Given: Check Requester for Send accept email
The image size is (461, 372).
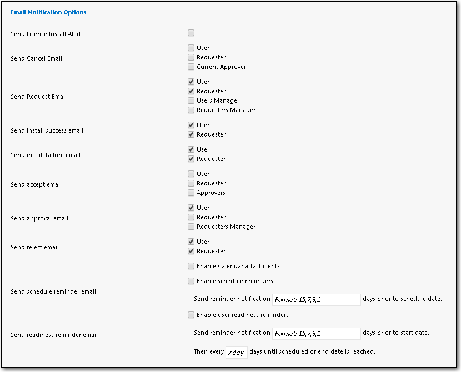Looking at the screenshot, I should click(191, 183).
